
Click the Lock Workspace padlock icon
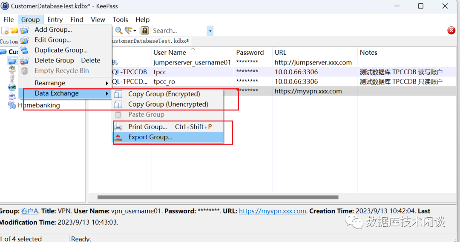coord(145,31)
